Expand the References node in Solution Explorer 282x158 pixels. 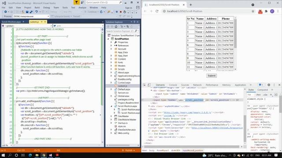click(111, 46)
